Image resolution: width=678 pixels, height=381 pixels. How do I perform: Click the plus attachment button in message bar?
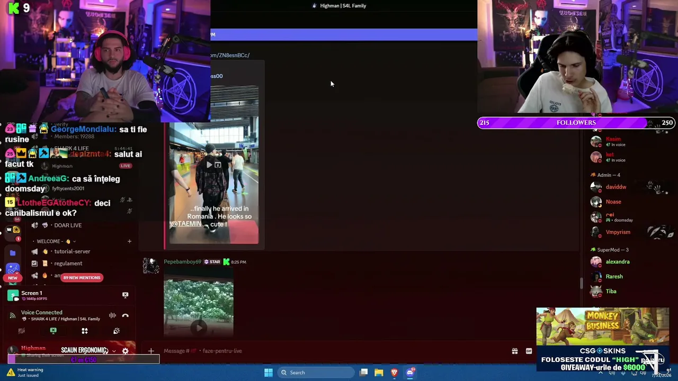coord(151,351)
